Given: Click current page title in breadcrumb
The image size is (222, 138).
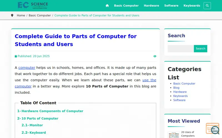Looking at the screenshot, I should (x=97, y=15).
